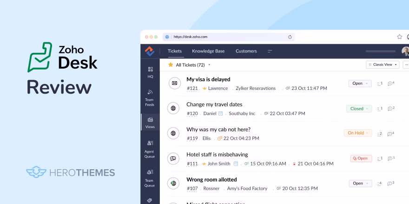This screenshot has width=409, height=204.
Task: Click contact name Lawrence
Action: [218, 89]
